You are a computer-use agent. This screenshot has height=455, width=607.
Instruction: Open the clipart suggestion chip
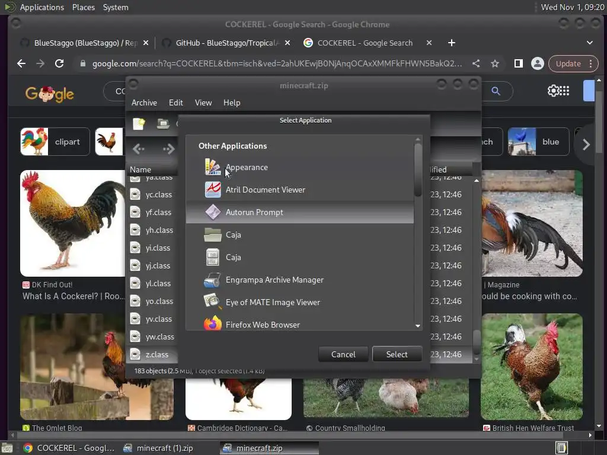55,142
